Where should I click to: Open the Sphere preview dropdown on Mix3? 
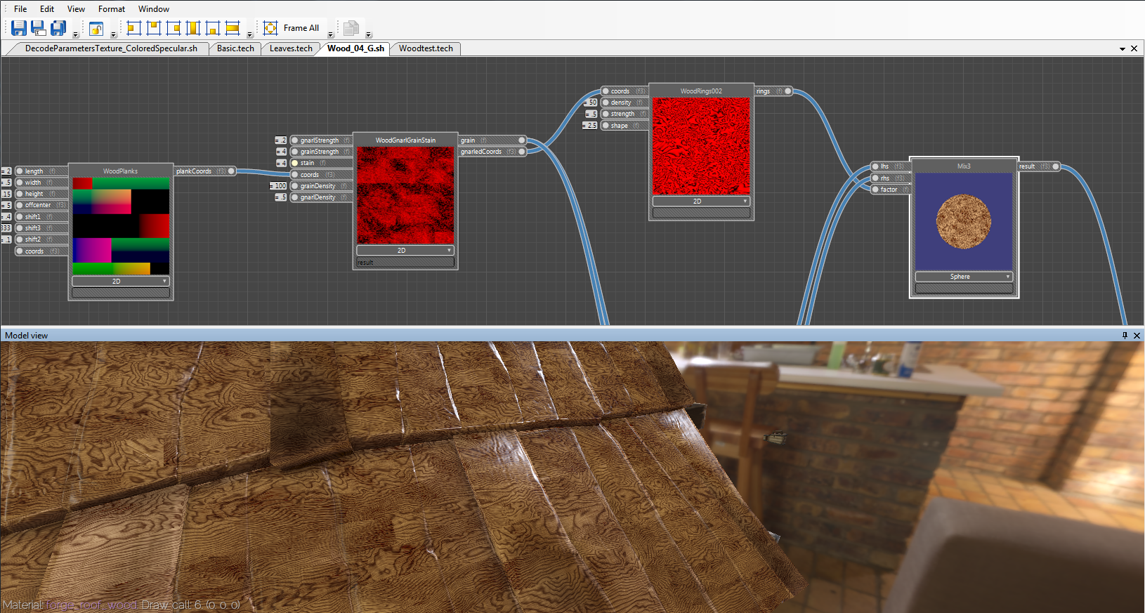click(x=964, y=277)
